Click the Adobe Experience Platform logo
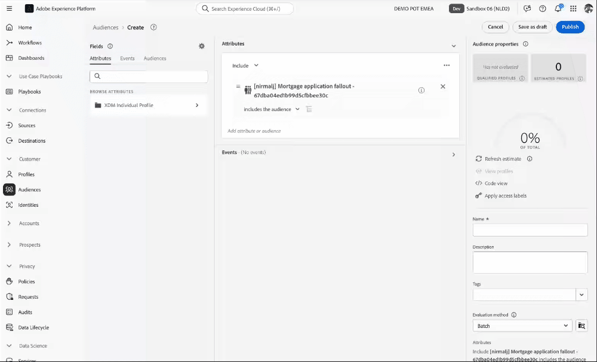This screenshot has height=362, width=597. tap(29, 8)
